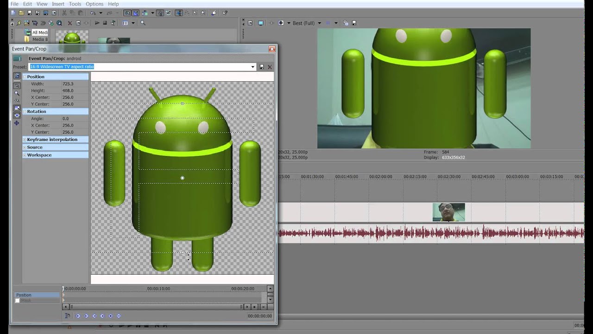Toggle Size About Center in Pan/Crop

17,115
